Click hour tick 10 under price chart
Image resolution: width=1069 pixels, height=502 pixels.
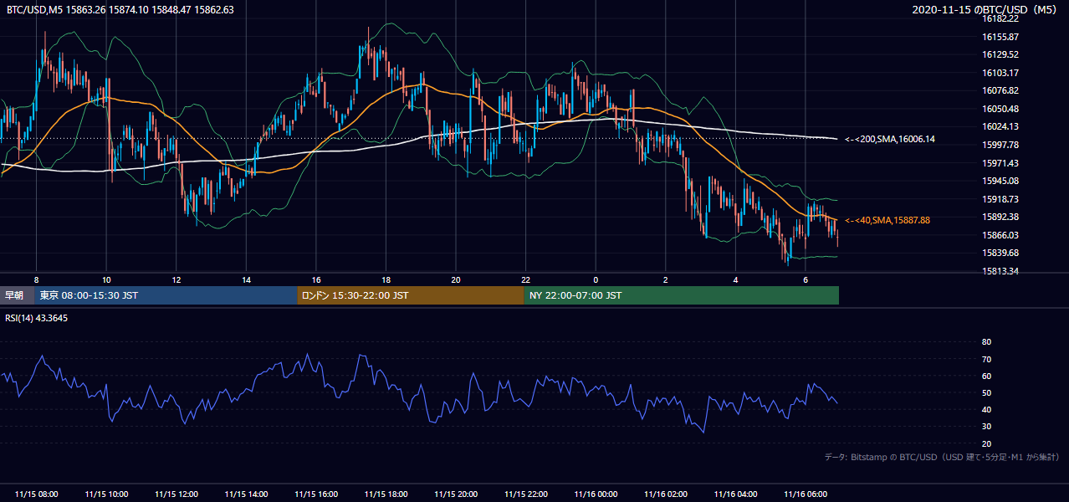click(x=106, y=279)
